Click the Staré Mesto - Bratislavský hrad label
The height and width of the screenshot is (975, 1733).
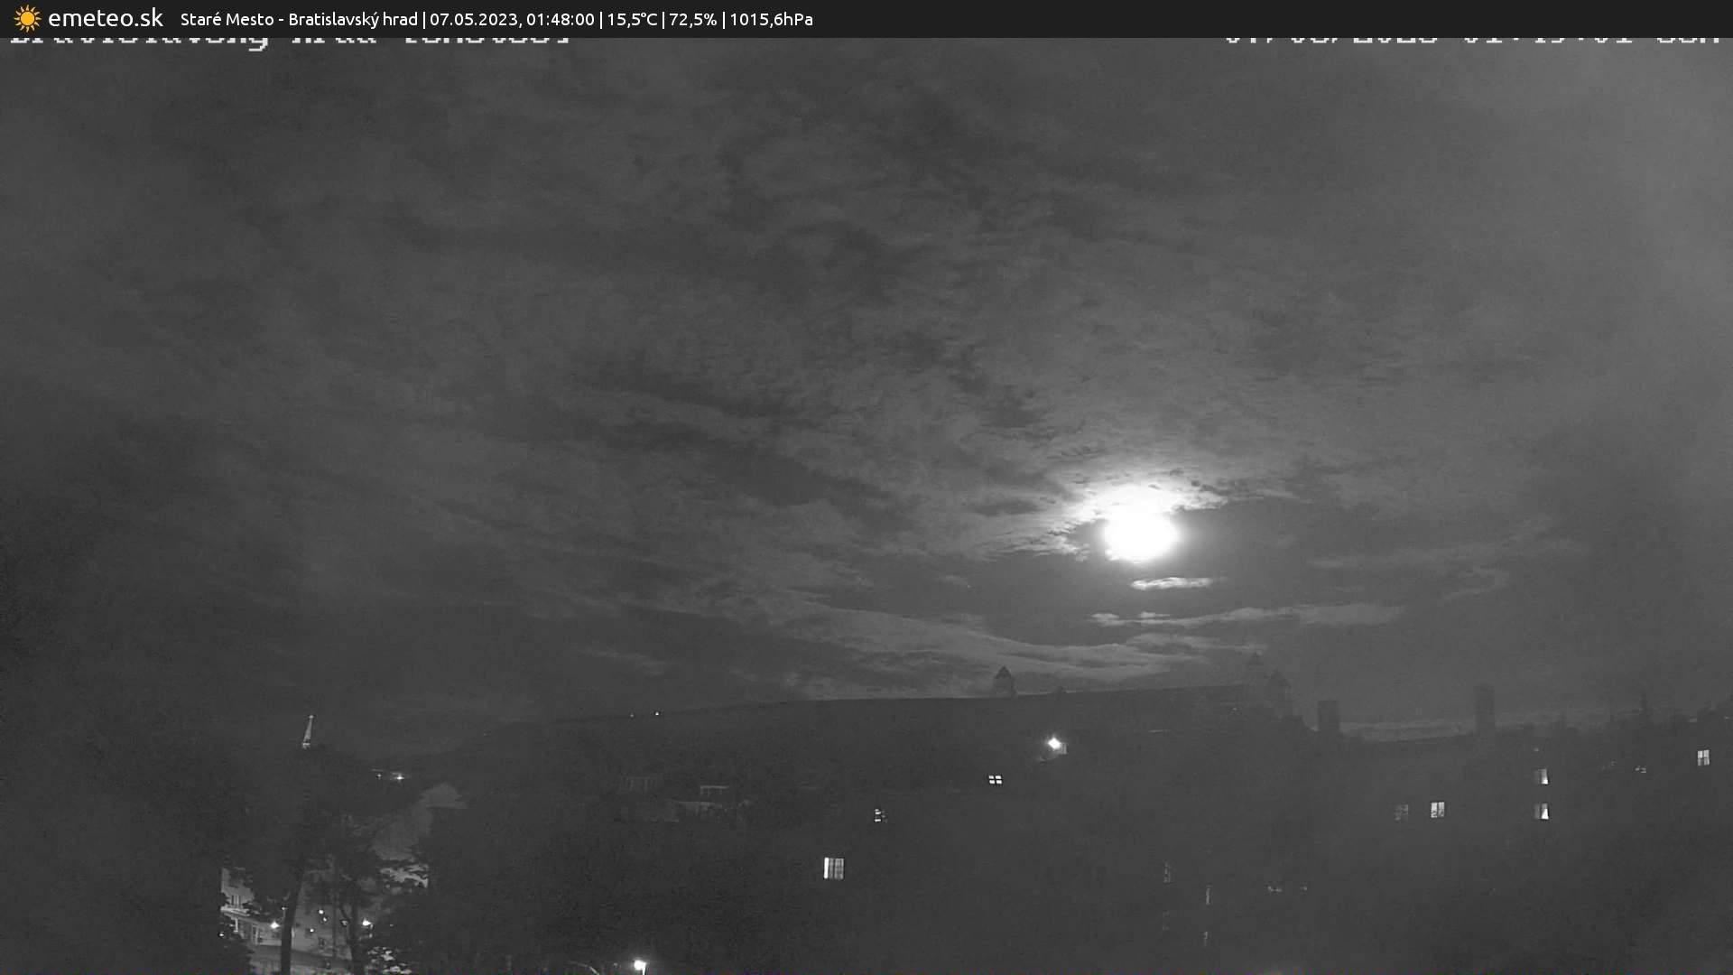coord(299,19)
